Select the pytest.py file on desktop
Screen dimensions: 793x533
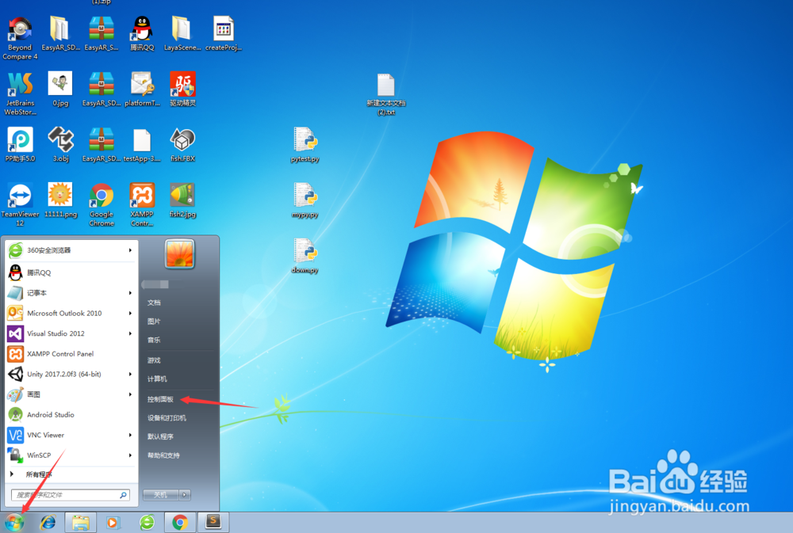(x=305, y=144)
